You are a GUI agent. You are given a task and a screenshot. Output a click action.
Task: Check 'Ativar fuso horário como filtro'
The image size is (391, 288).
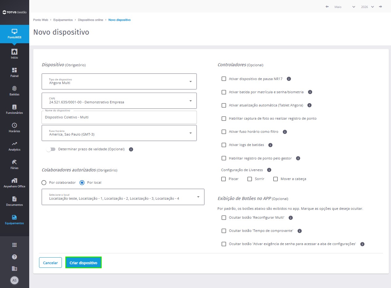point(224,132)
